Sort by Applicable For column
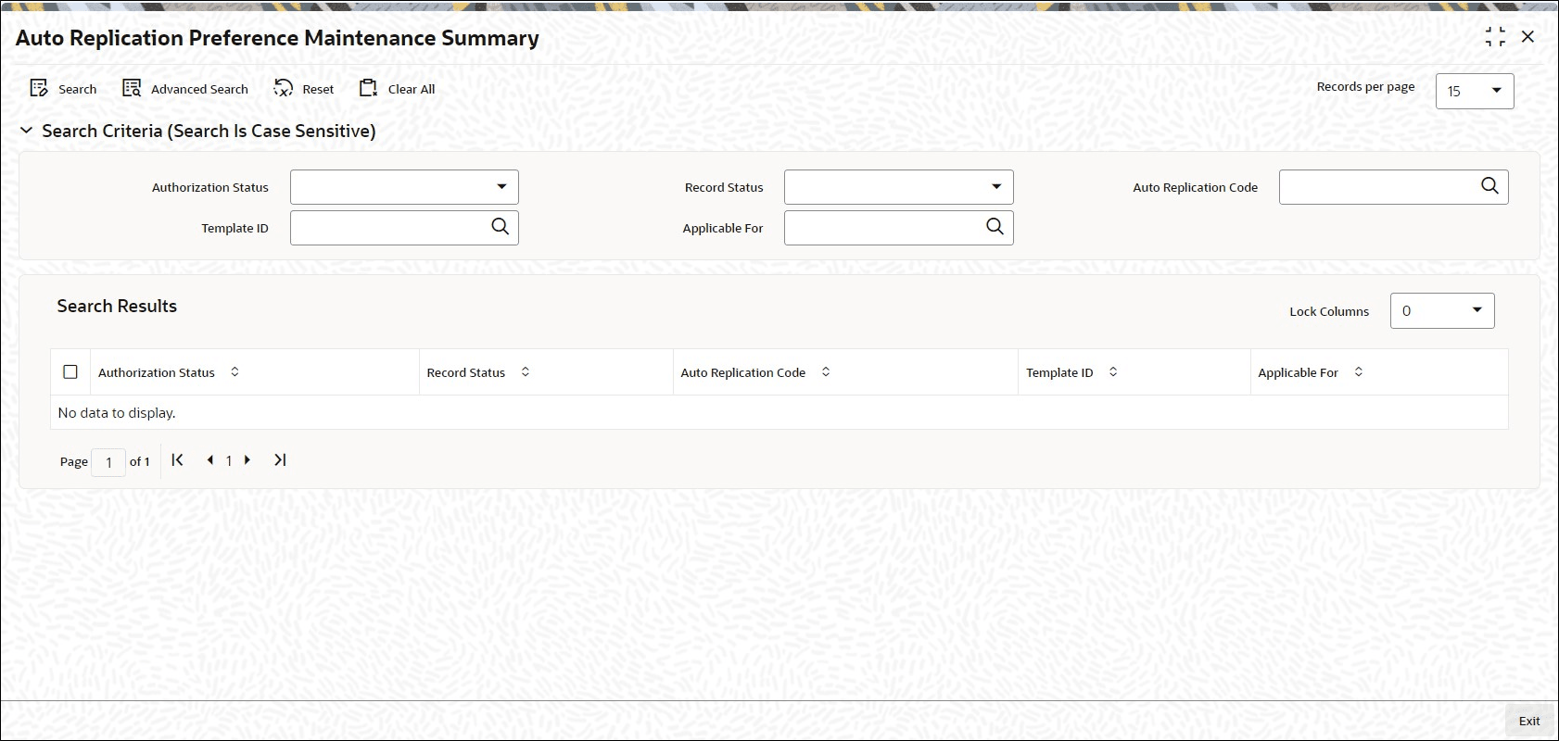 1358,371
